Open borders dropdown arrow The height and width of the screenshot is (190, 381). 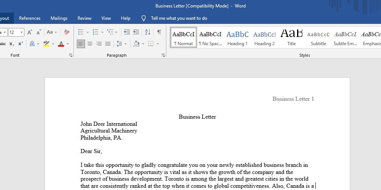pos(158,44)
